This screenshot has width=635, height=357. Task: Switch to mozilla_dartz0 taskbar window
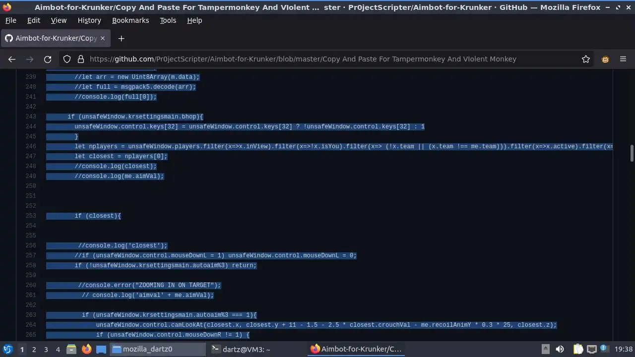pyautogui.click(x=158, y=349)
